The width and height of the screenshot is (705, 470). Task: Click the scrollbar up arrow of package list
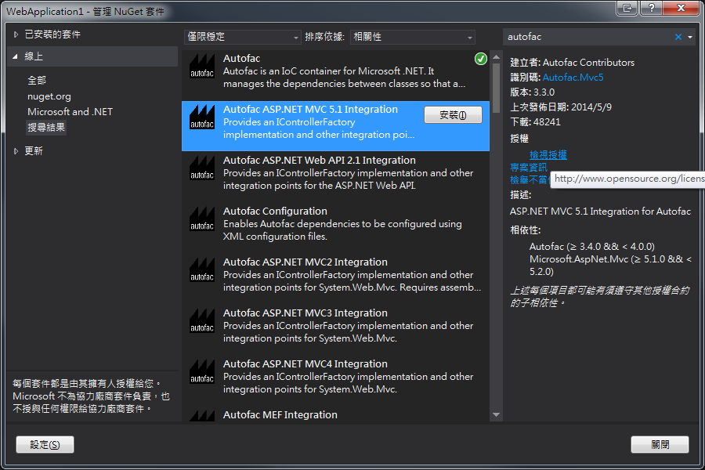(x=496, y=57)
